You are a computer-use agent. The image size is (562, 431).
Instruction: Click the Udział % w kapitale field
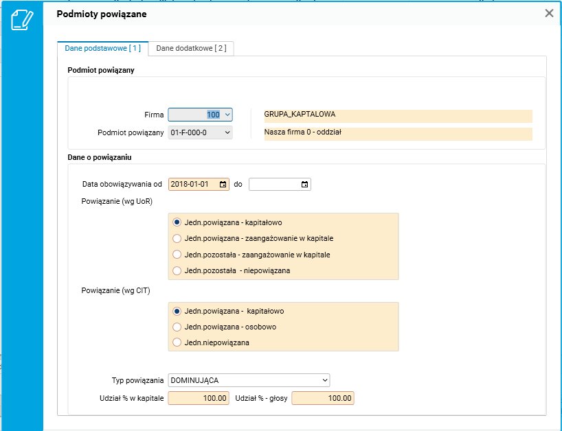point(199,398)
